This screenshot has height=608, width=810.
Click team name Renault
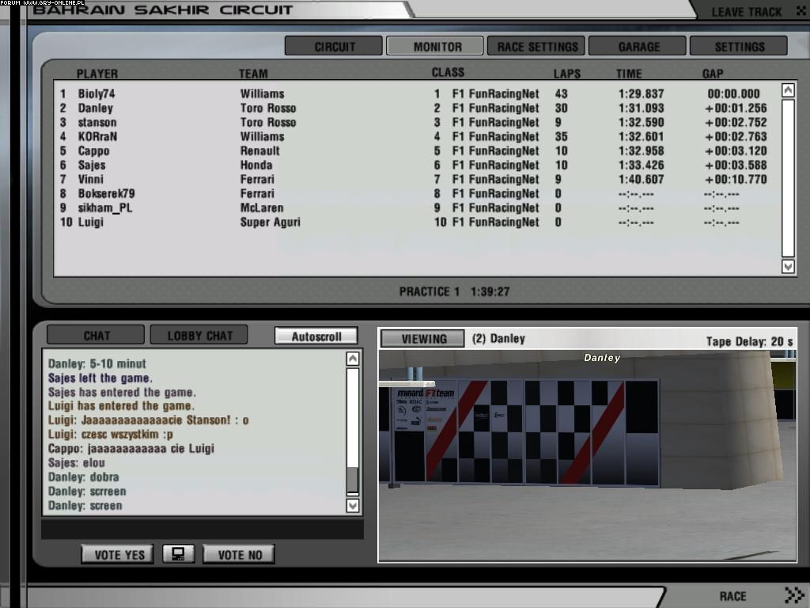point(259,151)
